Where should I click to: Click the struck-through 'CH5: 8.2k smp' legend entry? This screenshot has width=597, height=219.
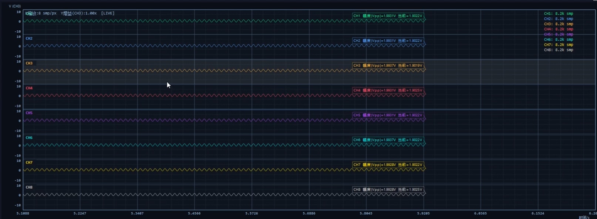click(558, 34)
